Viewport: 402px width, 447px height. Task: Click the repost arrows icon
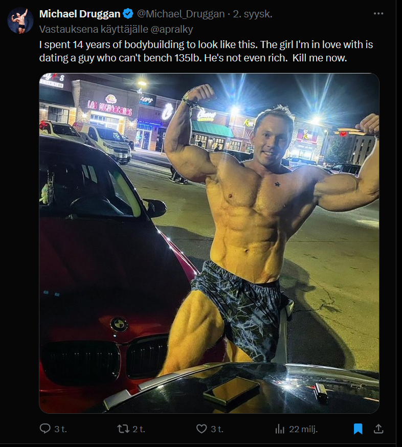123,429
